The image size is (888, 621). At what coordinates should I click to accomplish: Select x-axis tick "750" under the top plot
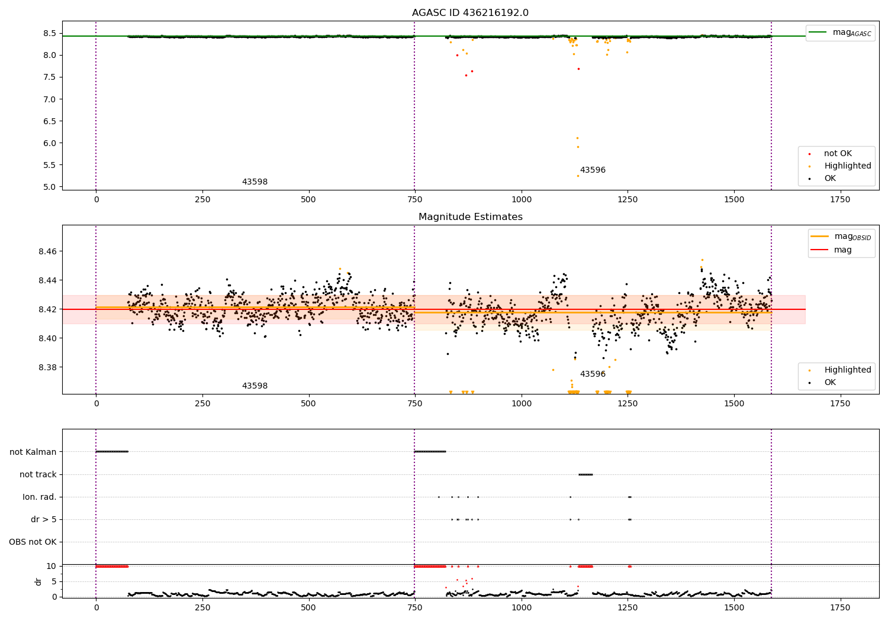click(415, 200)
